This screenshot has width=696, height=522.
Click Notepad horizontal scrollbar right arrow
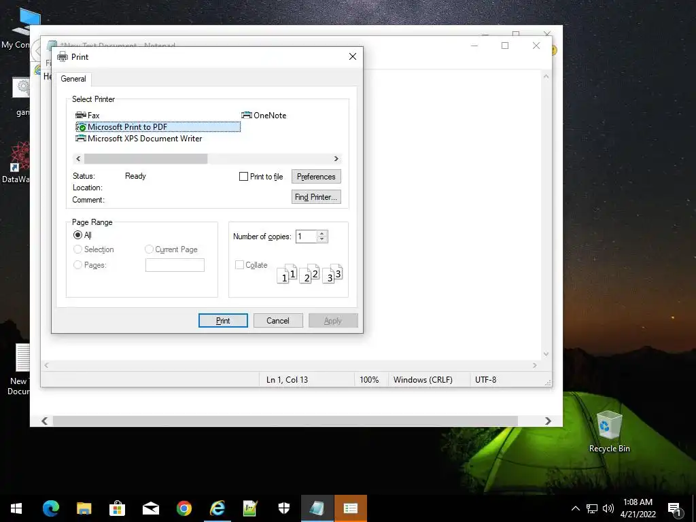(535, 365)
